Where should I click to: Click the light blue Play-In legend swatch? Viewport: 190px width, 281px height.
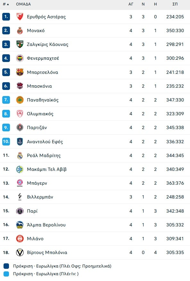[x=6, y=274]
